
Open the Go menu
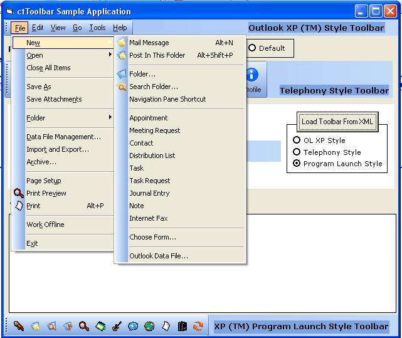pyautogui.click(x=77, y=28)
